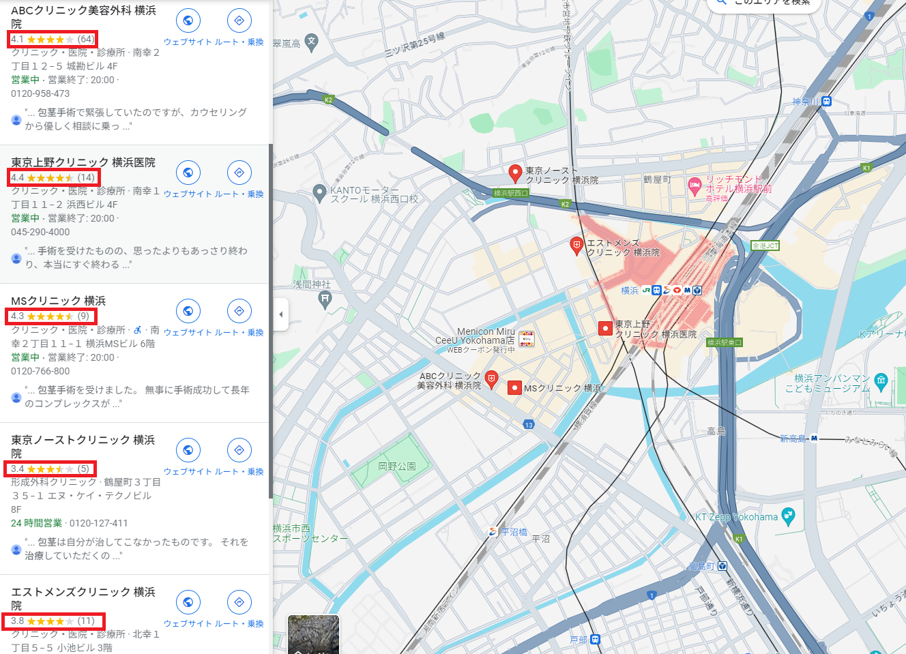Screen dimensions: 906x654
Task: Click 横浜駅東口 green road sign label
Action: click(x=725, y=342)
